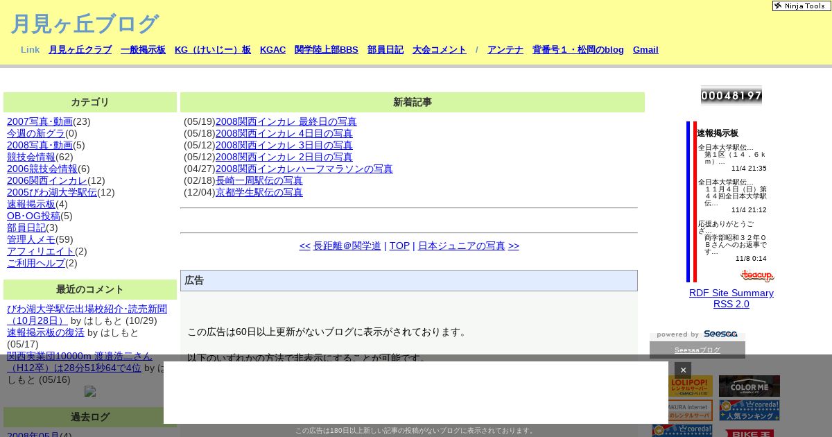Open the Gmail link
This screenshot has width=832, height=437.
pos(645,50)
